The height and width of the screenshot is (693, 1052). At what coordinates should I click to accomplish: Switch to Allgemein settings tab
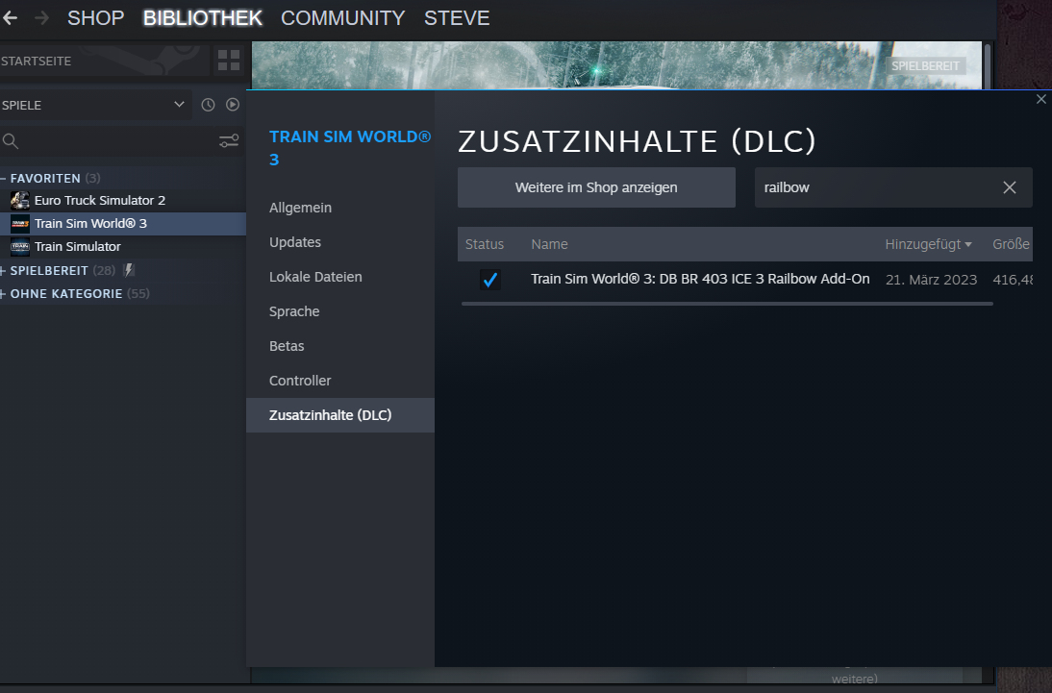340,208
